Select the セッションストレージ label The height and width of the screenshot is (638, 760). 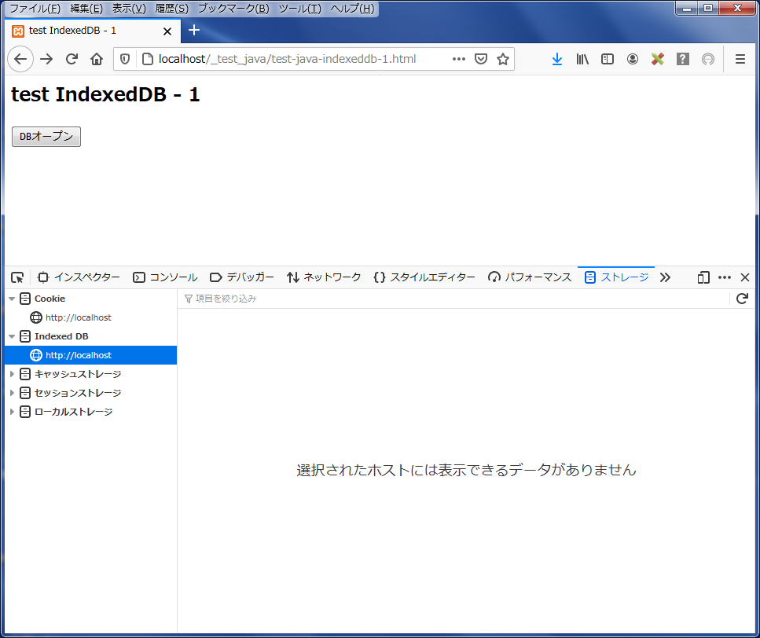pyautogui.click(x=78, y=393)
